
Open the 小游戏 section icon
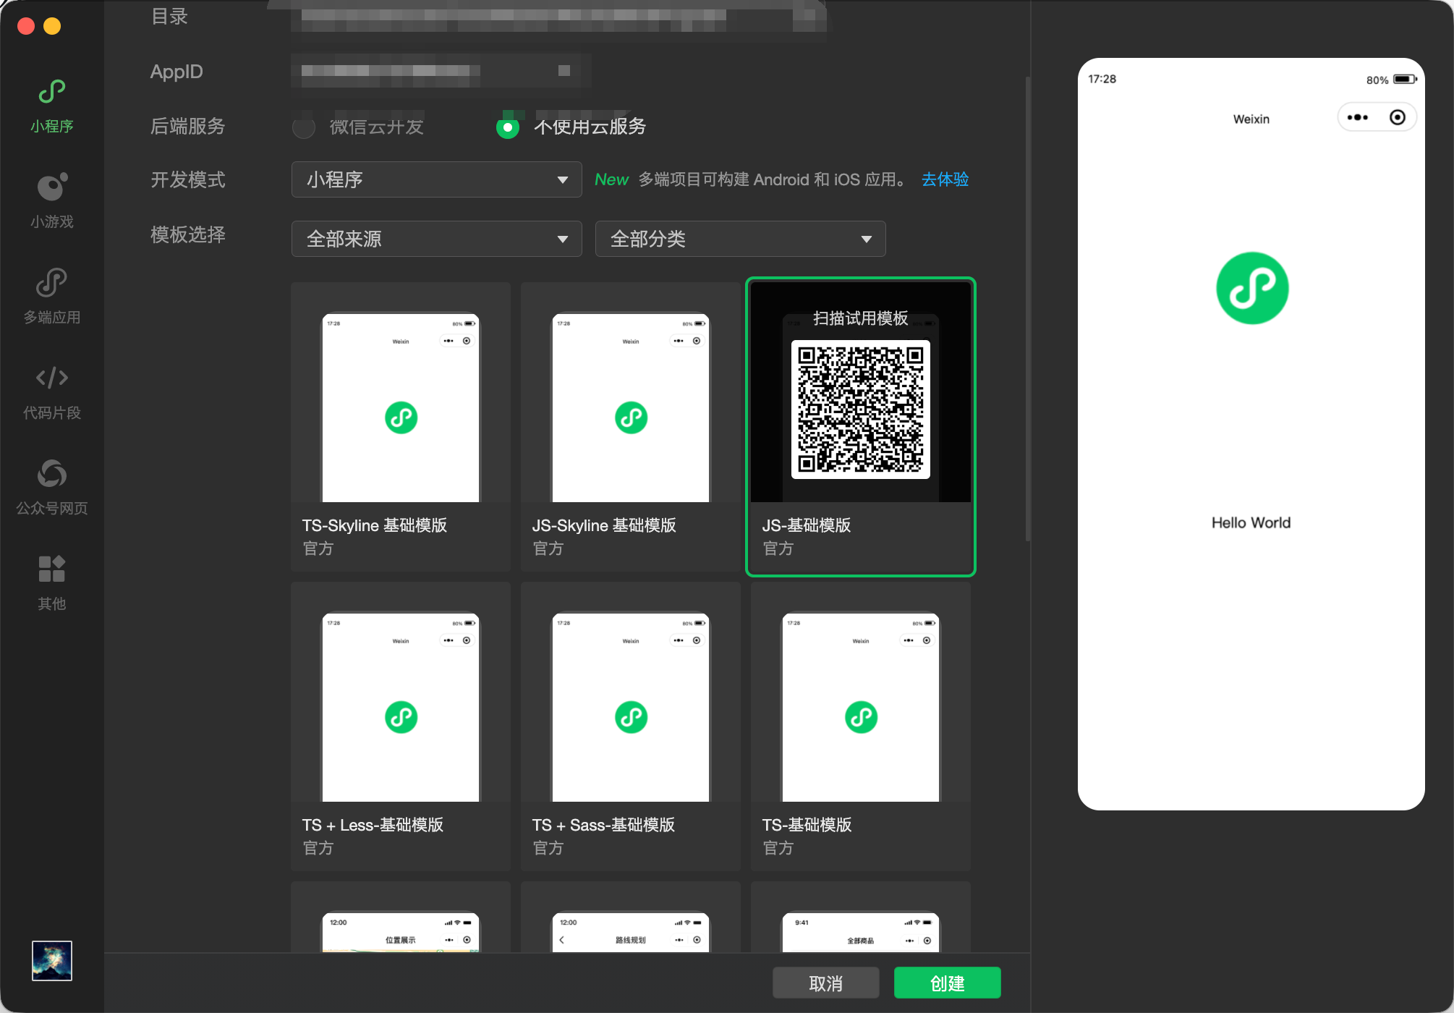(51, 187)
